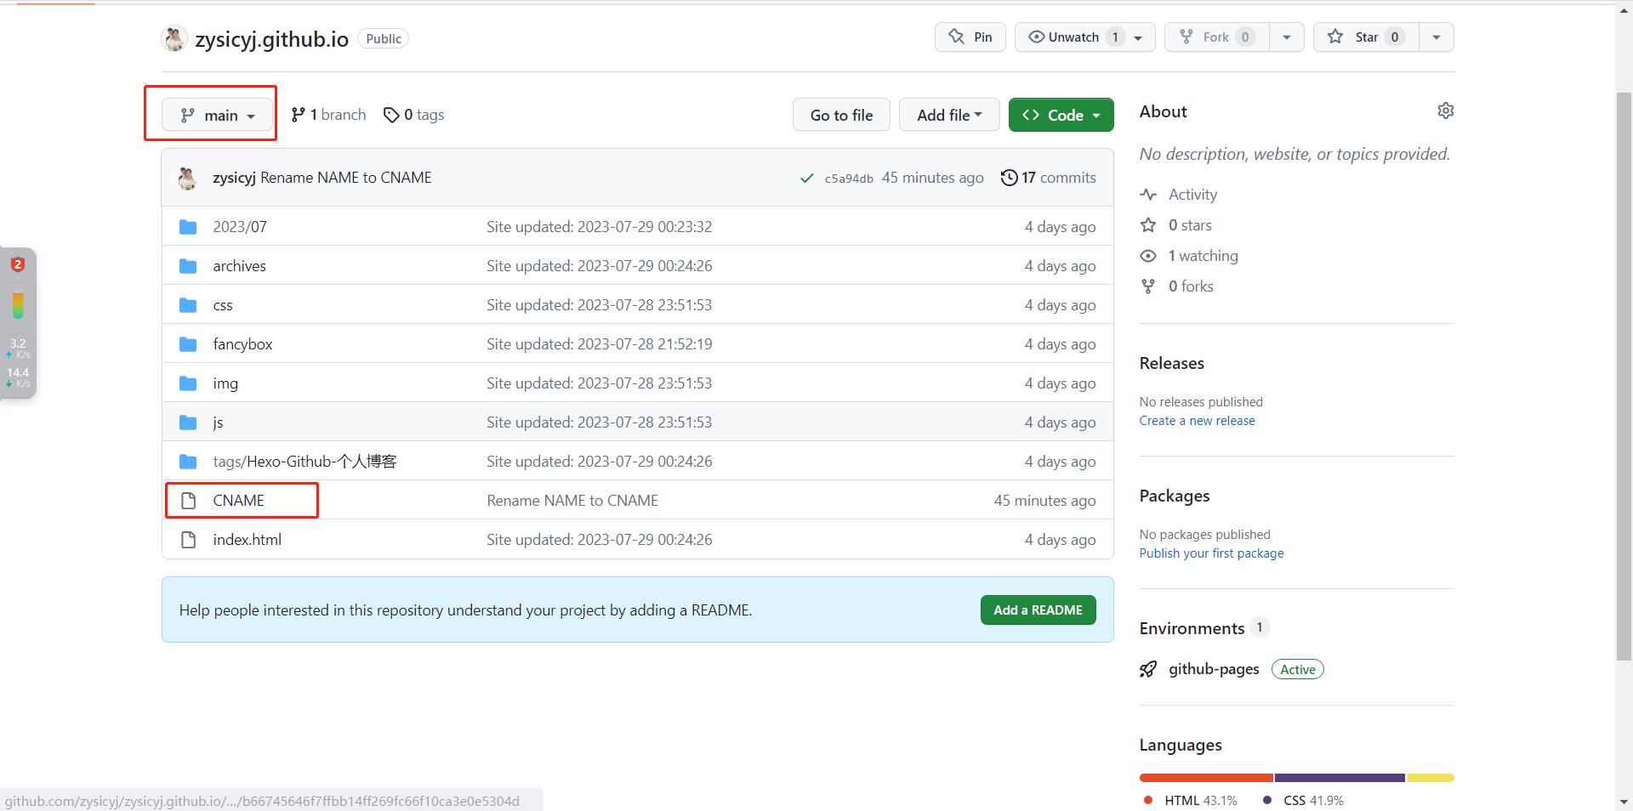Click the CNAME file icon
This screenshot has width=1633, height=811.
[x=188, y=500]
